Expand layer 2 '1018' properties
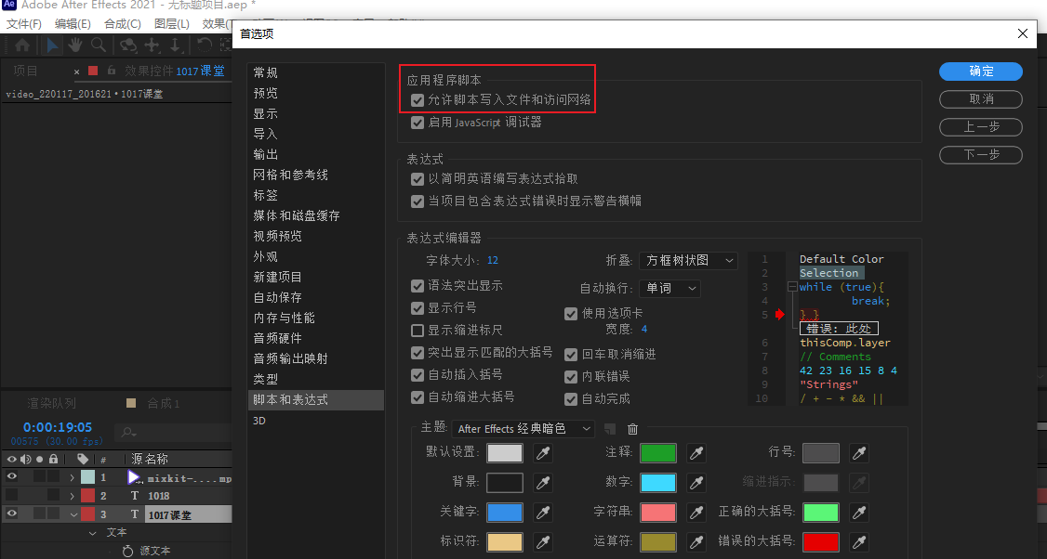The image size is (1047, 559). coord(72,496)
